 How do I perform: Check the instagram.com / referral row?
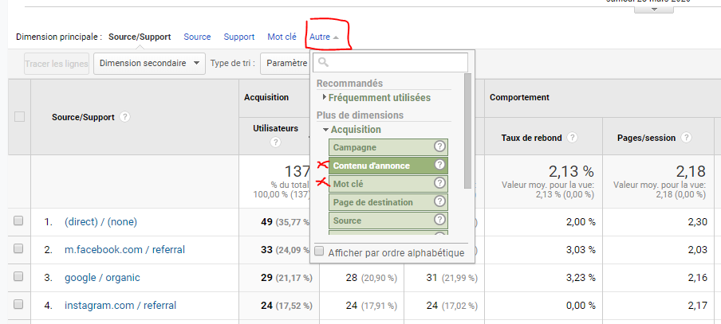[x=18, y=304]
